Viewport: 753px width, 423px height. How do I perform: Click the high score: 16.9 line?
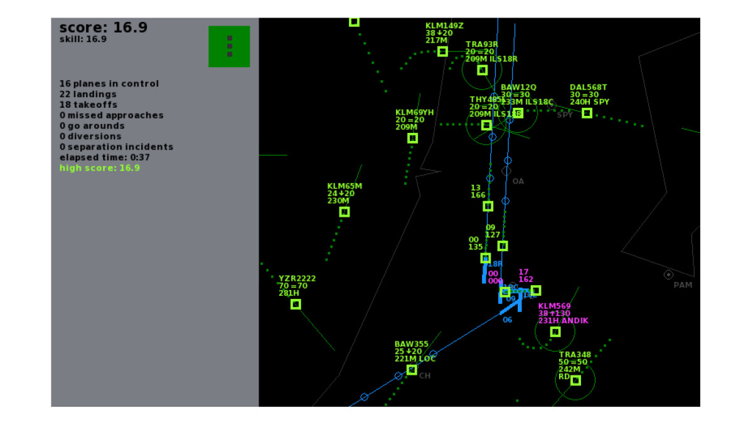point(100,168)
